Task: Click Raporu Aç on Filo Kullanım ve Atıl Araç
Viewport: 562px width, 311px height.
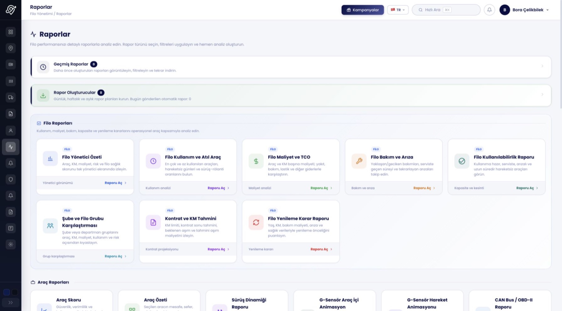Action: [219, 188]
